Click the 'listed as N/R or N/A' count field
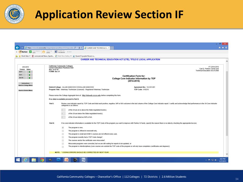This screenshot has height=182, width=243. 63,117
